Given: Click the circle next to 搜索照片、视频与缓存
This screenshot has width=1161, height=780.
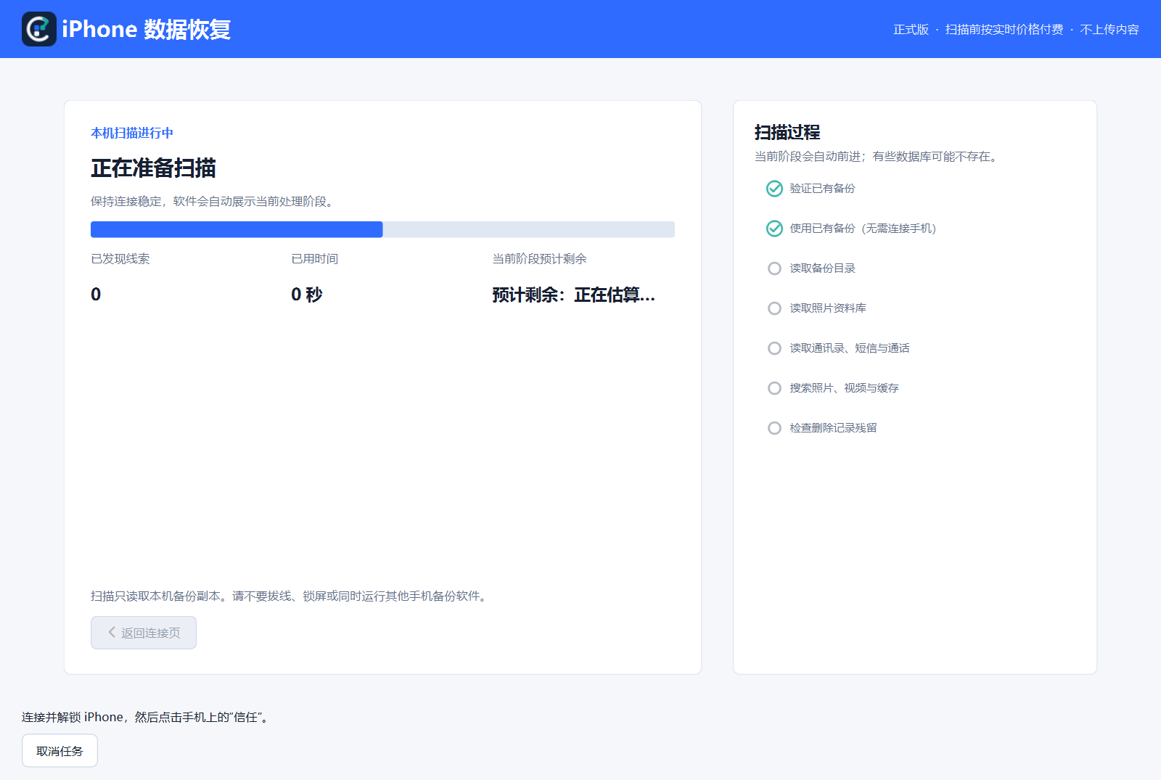Looking at the screenshot, I should click(774, 388).
